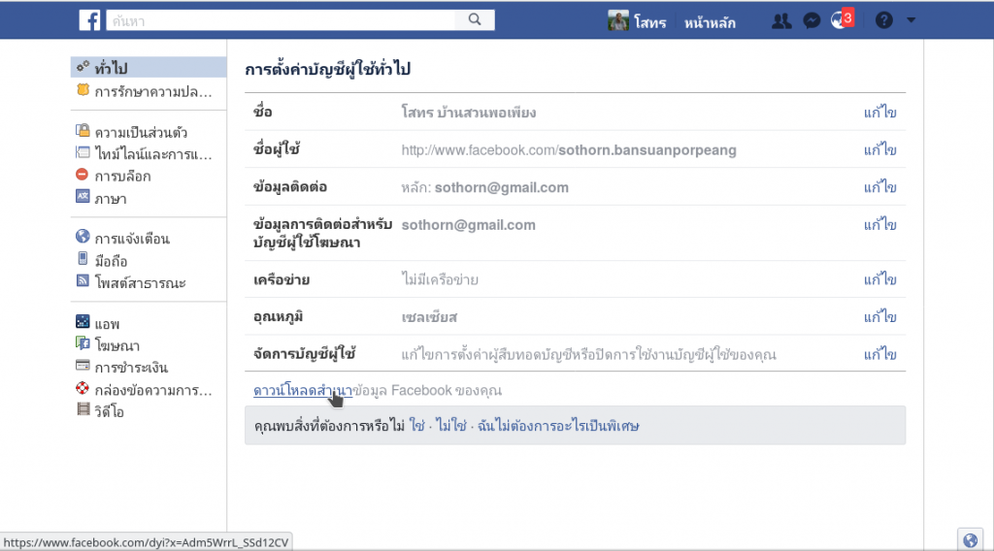Screen dimensions: 994x551
Task: Answer ไม่ใช่ to the feedback question
Action: click(x=450, y=426)
